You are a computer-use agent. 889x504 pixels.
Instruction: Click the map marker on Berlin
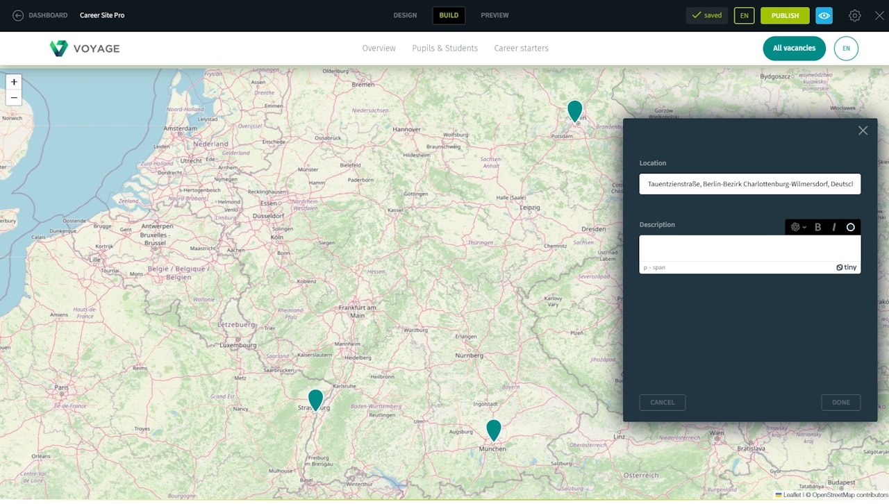point(574,110)
